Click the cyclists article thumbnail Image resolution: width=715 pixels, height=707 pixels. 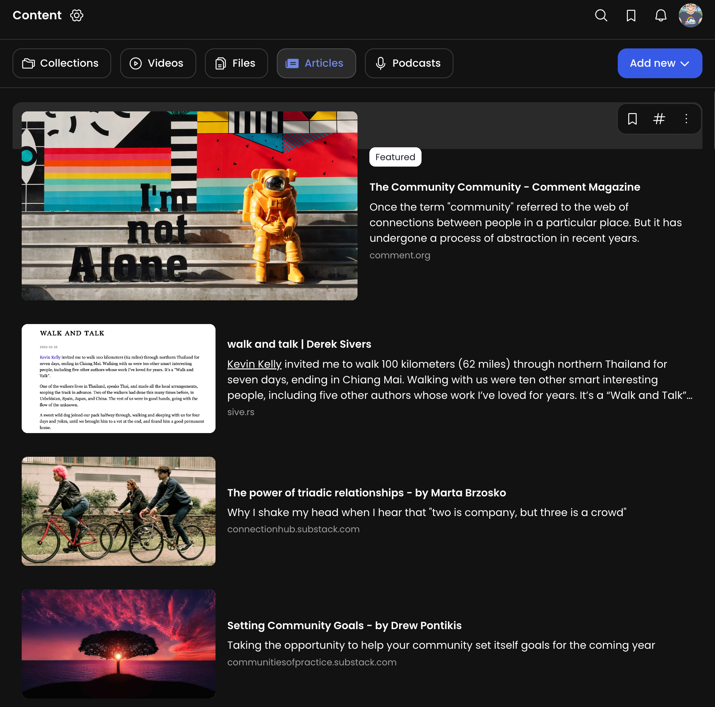pyautogui.click(x=118, y=511)
